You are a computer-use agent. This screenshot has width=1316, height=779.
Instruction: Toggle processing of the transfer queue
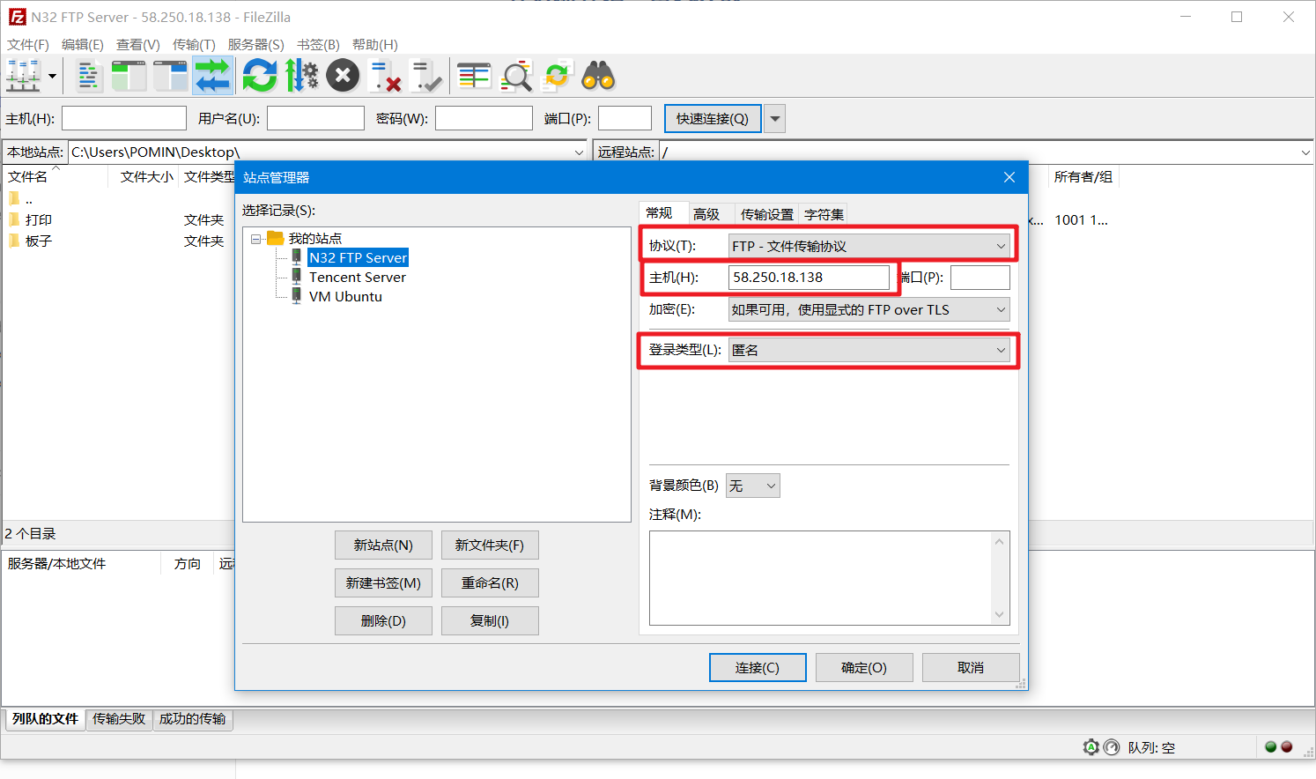301,76
